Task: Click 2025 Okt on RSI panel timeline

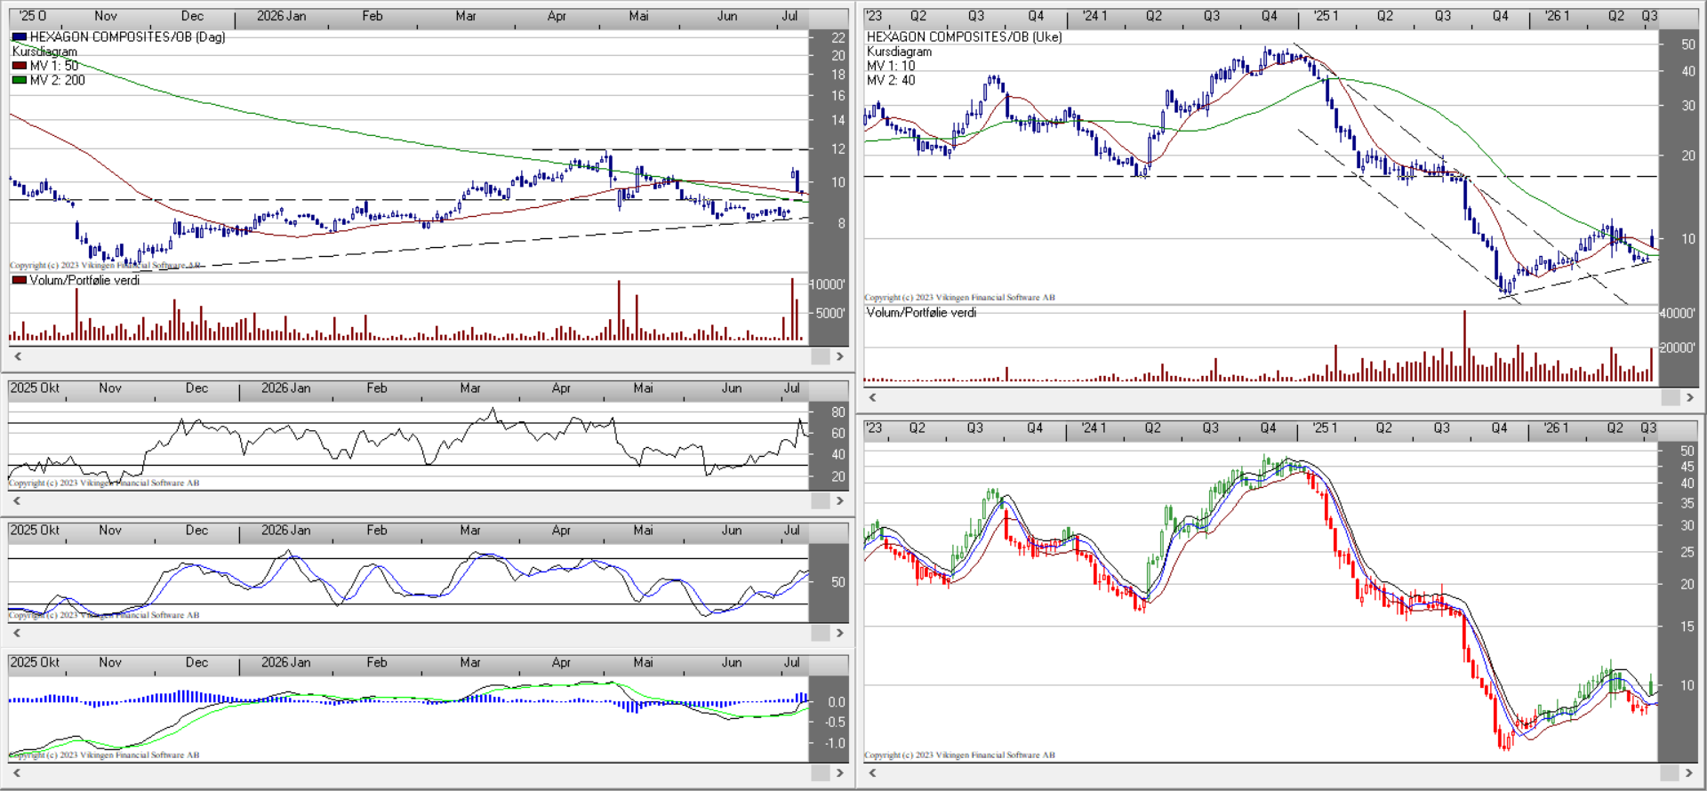Action: click(x=35, y=388)
